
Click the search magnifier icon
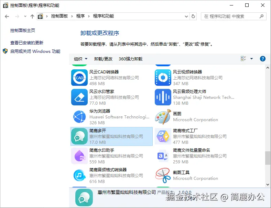click(x=261, y=16)
